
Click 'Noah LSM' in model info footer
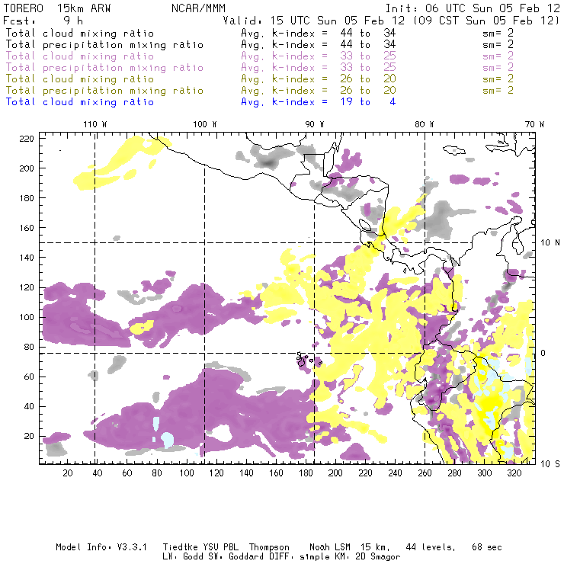[x=330, y=547]
